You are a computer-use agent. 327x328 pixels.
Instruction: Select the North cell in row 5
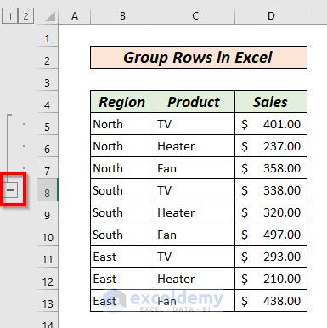(122, 124)
